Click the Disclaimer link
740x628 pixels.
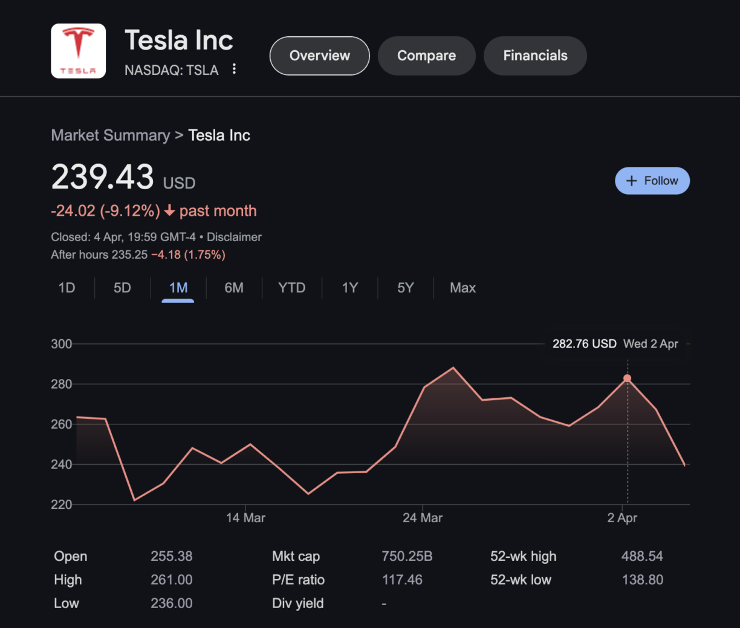click(x=234, y=237)
